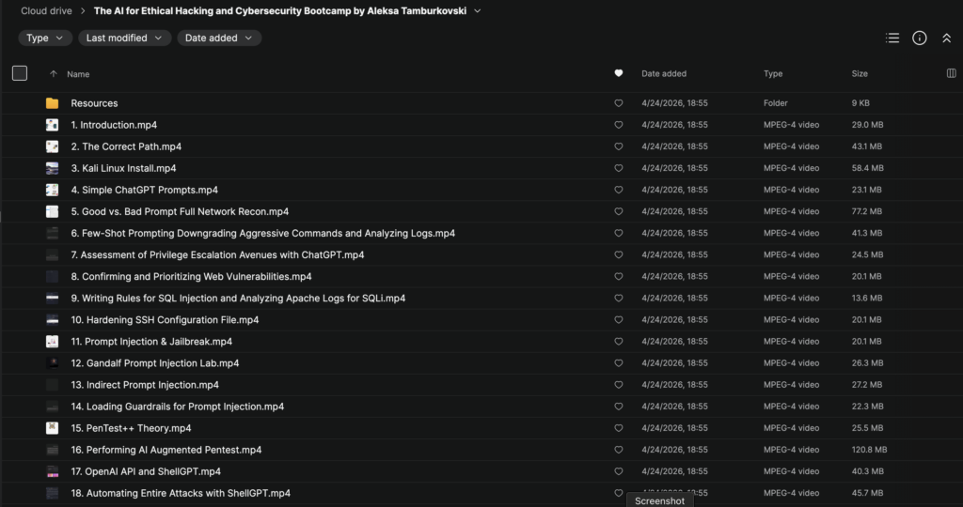963x507 pixels.
Task: Click thumbnail of 2. The Correct Path.mp4
Action: coord(53,146)
